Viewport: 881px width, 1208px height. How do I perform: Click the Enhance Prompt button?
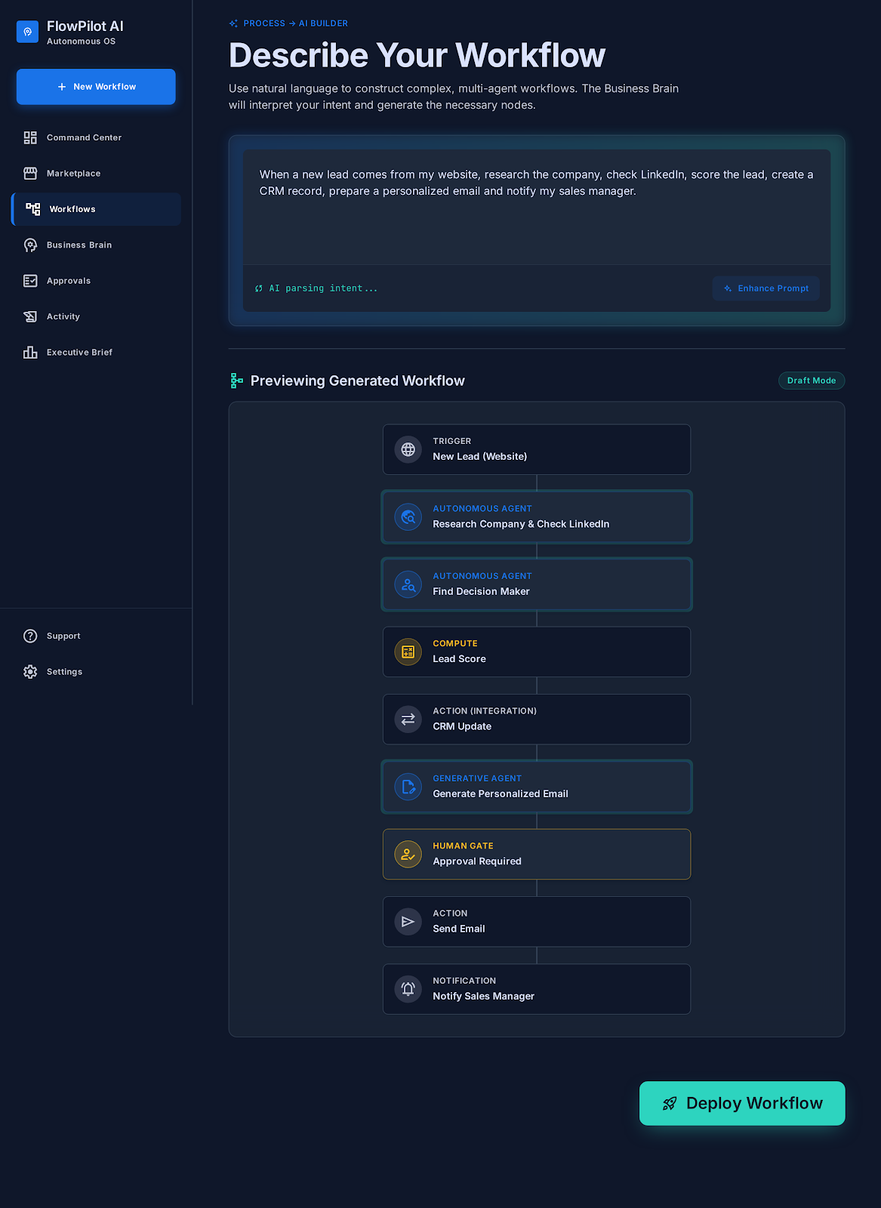point(766,288)
